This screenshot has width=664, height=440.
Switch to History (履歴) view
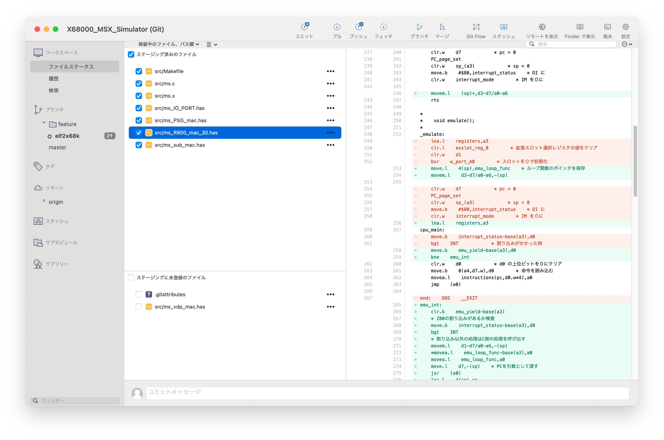[x=53, y=78]
